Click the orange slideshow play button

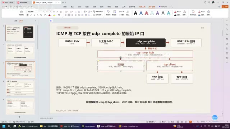(x=190, y=122)
